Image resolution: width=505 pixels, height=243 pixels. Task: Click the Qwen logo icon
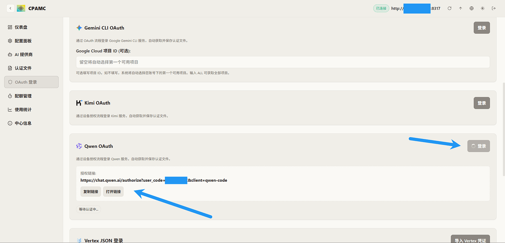(79, 146)
